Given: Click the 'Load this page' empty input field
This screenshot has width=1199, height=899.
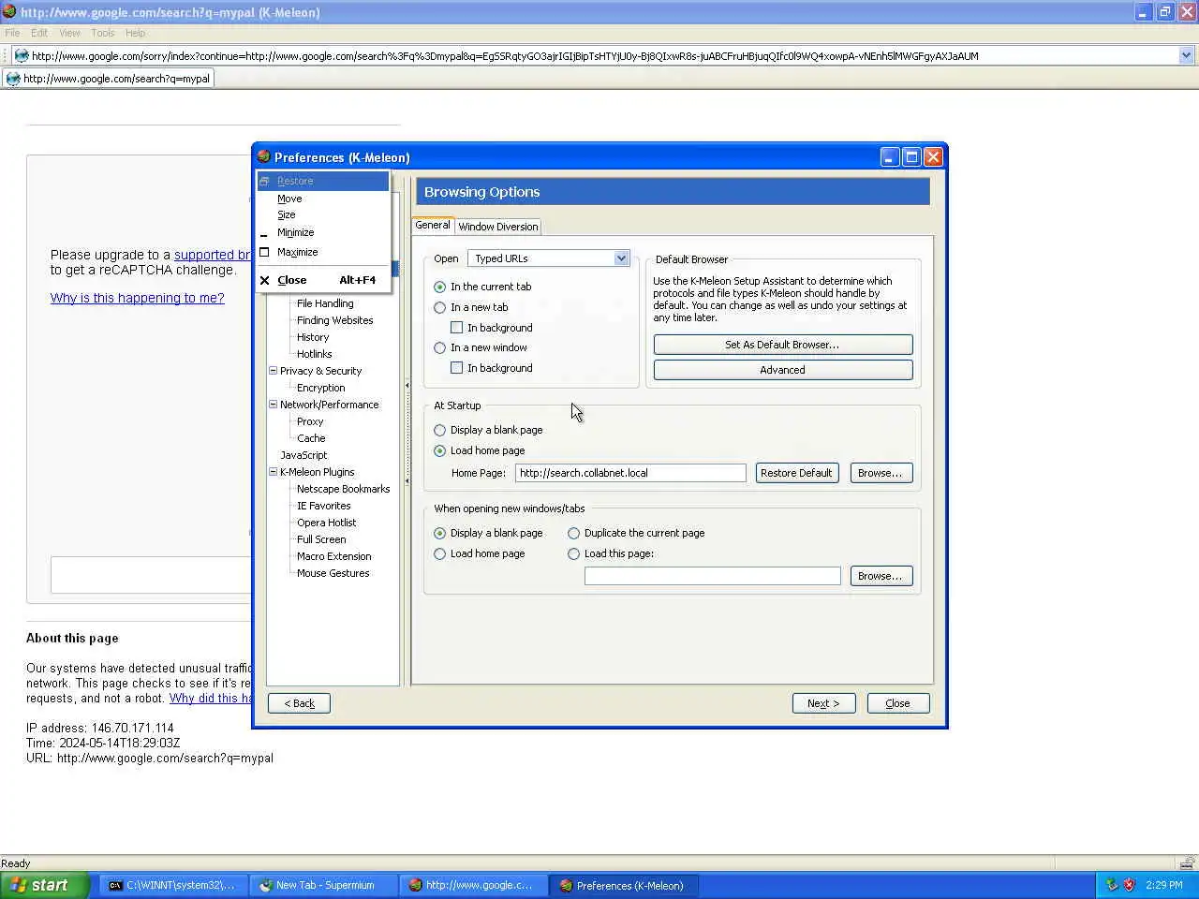Looking at the screenshot, I should (713, 576).
